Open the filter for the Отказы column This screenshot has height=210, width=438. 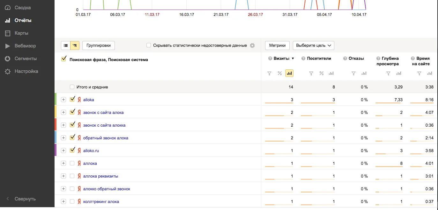353,73
